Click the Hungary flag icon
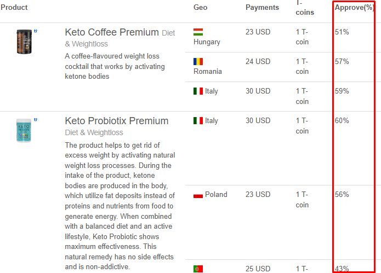Image resolution: width=381 pixels, height=273 pixels. pyautogui.click(x=198, y=32)
